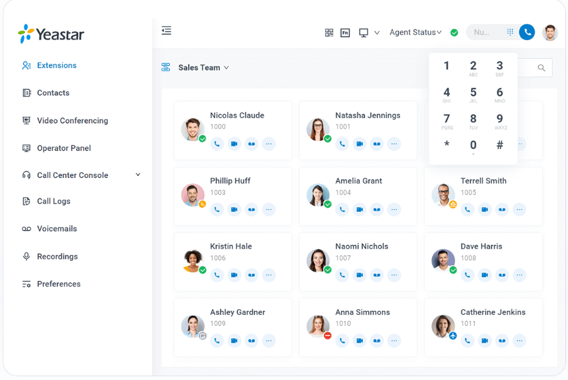This screenshot has width=568, height=380.
Task: Click the number input field
Action: [x=484, y=32]
